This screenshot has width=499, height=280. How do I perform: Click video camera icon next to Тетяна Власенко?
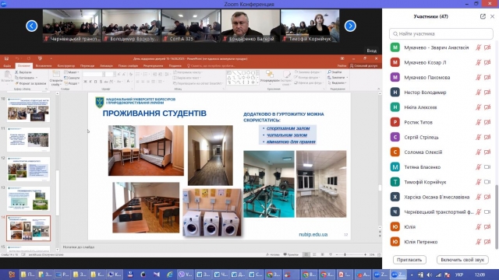tap(487, 167)
